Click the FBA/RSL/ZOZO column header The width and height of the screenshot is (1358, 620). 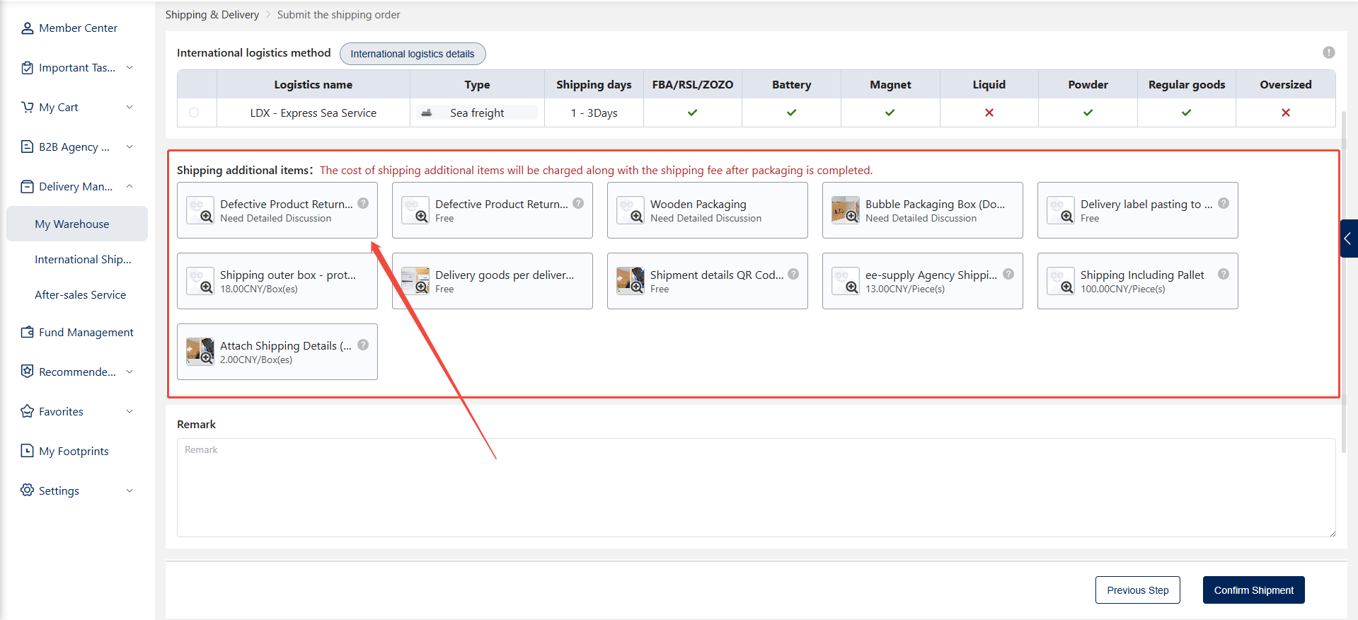pos(693,84)
